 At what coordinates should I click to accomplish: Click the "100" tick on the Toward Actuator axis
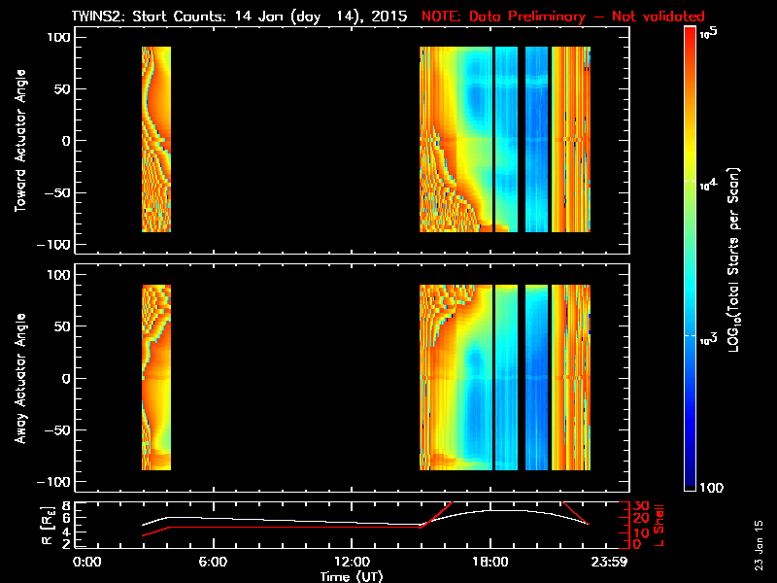pos(58,37)
